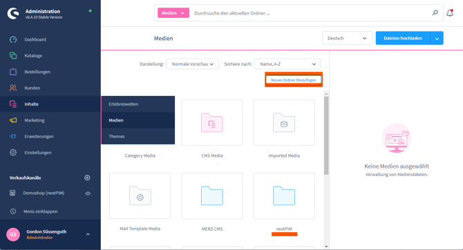Click the Category Media folder label
The image size is (463, 250).
pyautogui.click(x=140, y=155)
